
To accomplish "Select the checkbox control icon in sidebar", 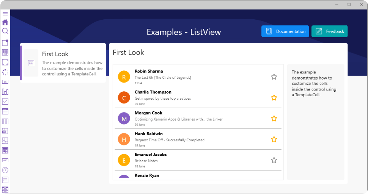I will click(x=5, y=102).
